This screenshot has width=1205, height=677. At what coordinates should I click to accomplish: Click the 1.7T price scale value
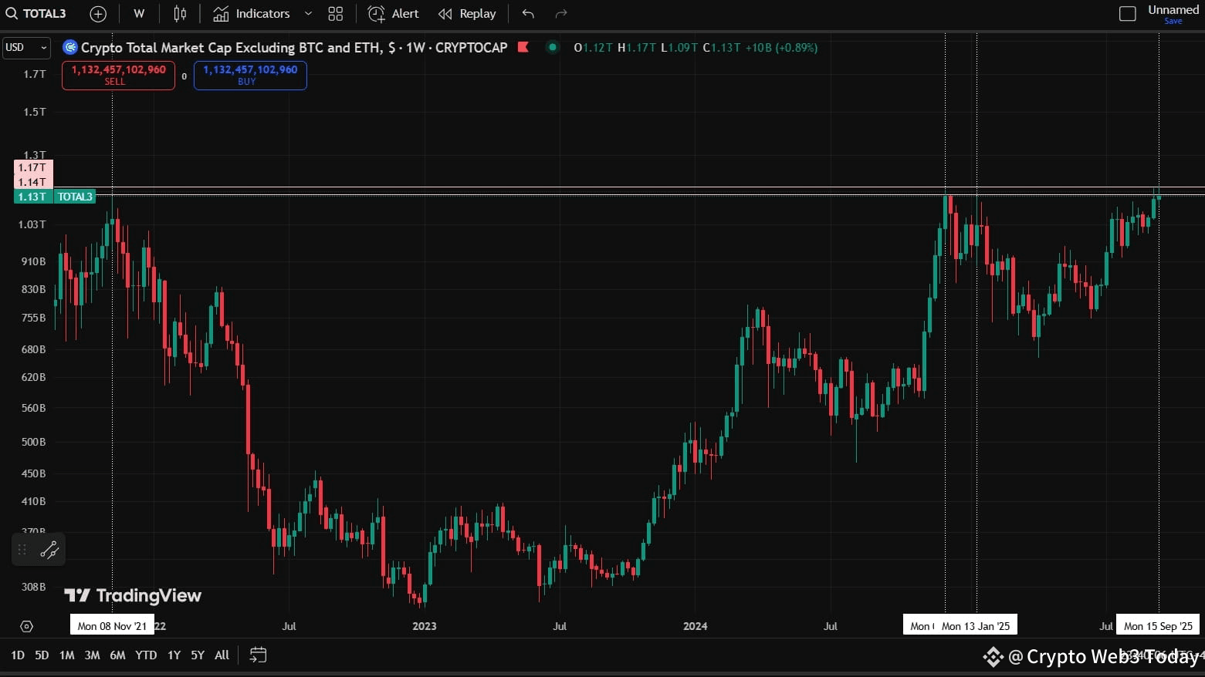[x=35, y=74]
